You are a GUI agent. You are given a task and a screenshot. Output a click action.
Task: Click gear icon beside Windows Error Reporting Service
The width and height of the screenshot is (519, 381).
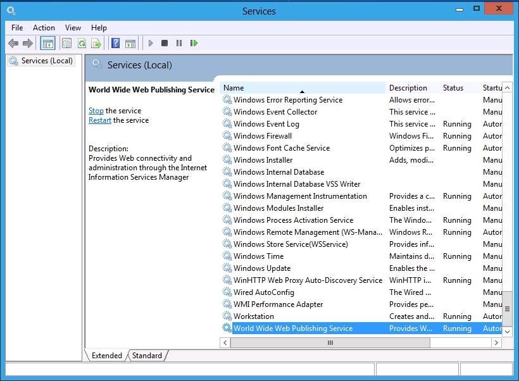coord(227,99)
